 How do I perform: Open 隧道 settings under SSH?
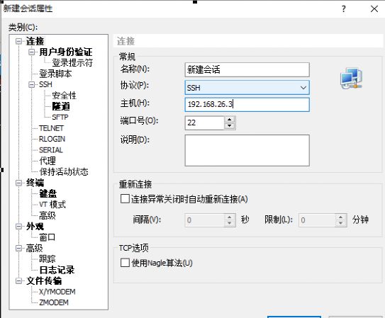[61, 106]
